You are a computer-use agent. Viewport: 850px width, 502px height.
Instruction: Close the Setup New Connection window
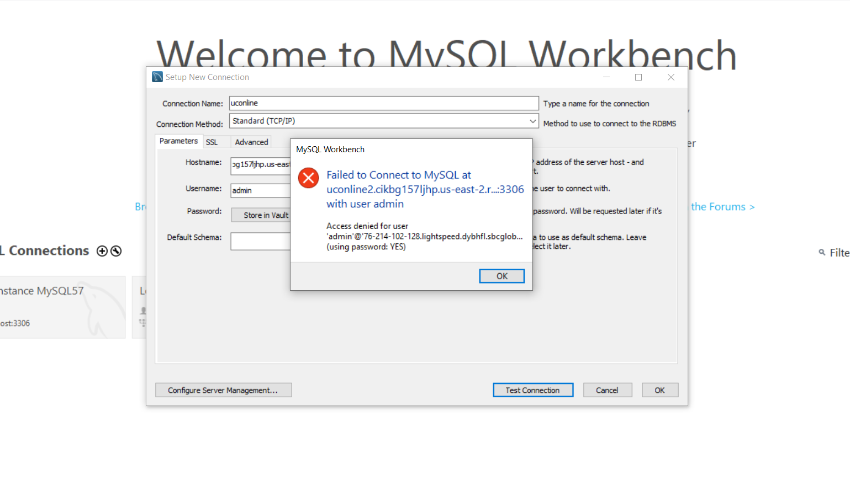tap(671, 77)
